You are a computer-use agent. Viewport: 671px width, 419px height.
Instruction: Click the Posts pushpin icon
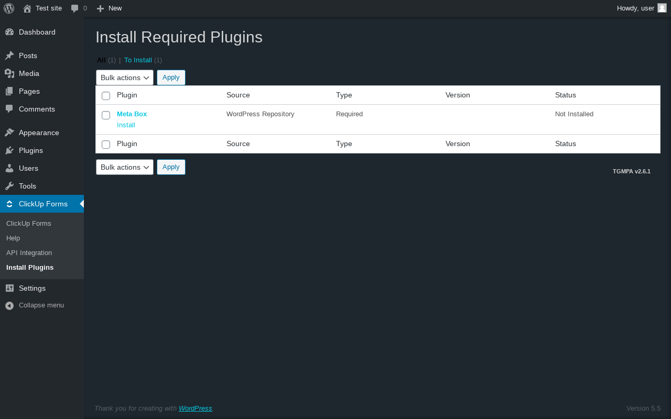[x=9, y=56]
